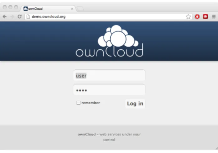Image resolution: width=218 pixels, height=153 pixels.
Task: Click the ownCloud favicon on the tab
Action: click(26, 9)
